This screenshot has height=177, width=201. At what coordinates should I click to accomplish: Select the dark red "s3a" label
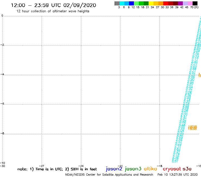pyautogui.click(x=187, y=169)
